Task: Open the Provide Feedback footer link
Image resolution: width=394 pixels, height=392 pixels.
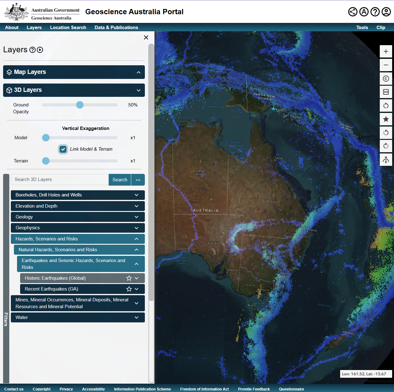Action: (254, 389)
